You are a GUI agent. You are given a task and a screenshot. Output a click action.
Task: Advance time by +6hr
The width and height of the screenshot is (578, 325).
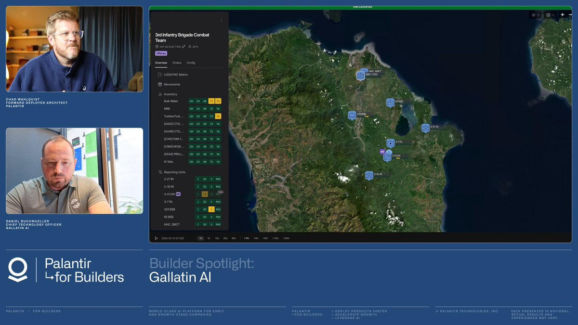(x=266, y=238)
